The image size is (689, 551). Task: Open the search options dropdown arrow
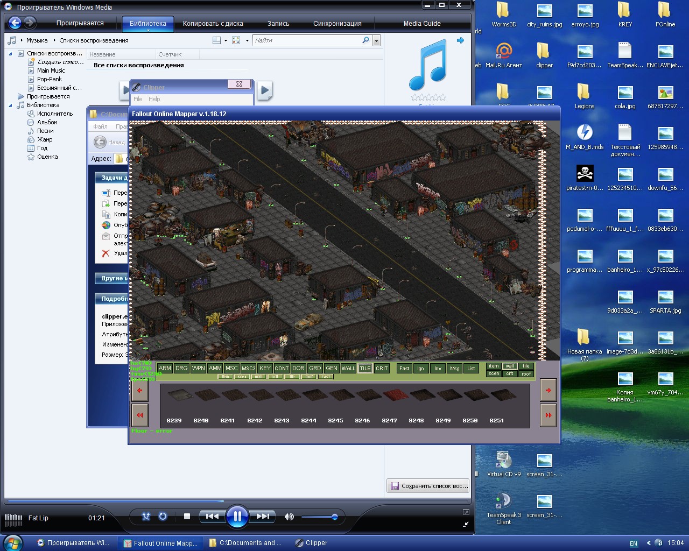point(376,41)
